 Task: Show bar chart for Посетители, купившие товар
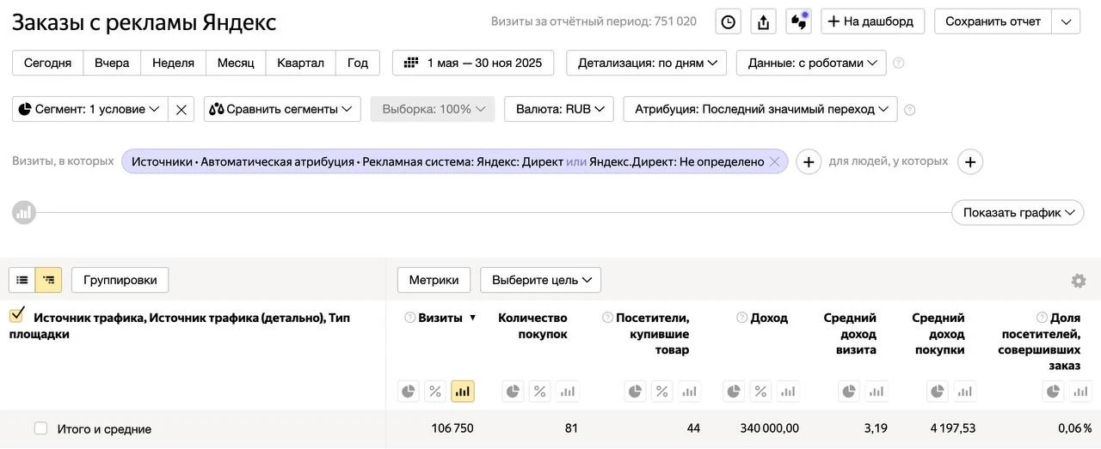click(689, 391)
